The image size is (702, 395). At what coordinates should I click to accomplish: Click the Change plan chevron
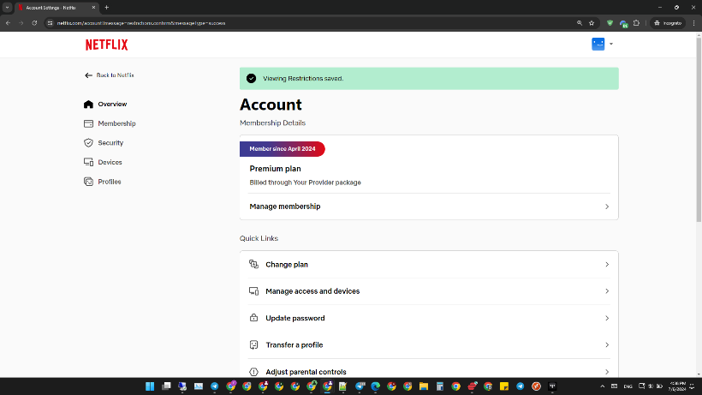607,265
